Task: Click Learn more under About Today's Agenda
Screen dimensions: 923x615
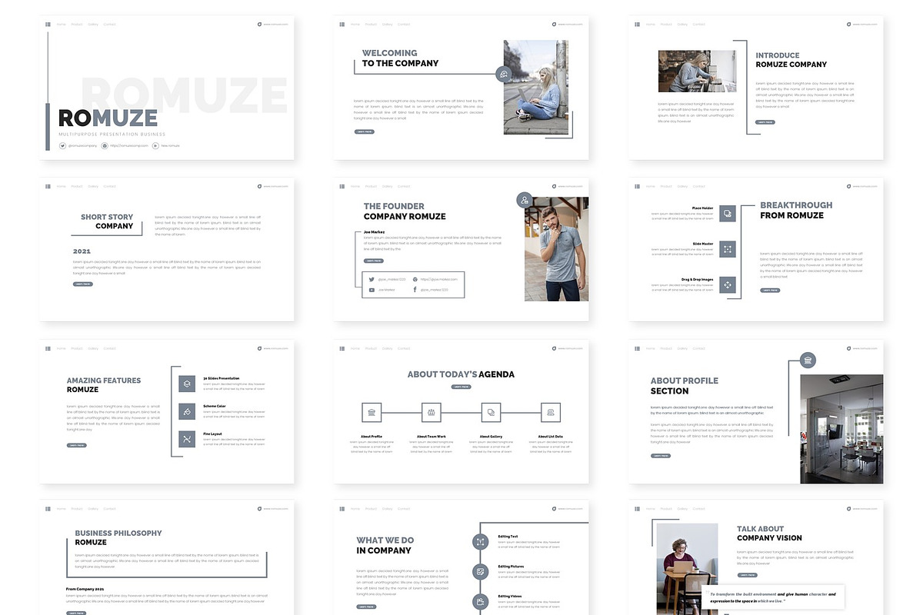Action: click(x=461, y=387)
